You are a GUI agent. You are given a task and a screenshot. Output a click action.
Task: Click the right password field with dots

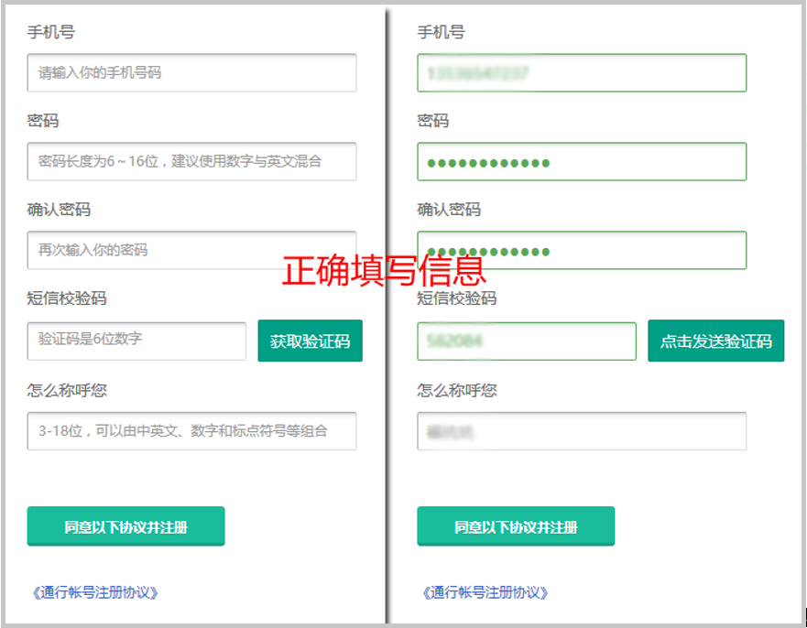click(x=582, y=161)
